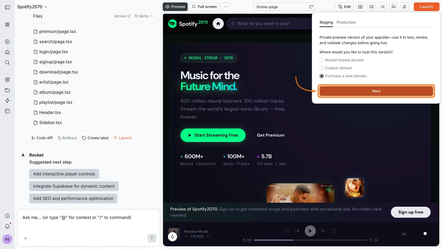
Task: Click the orange Next button
Action: pos(376,91)
